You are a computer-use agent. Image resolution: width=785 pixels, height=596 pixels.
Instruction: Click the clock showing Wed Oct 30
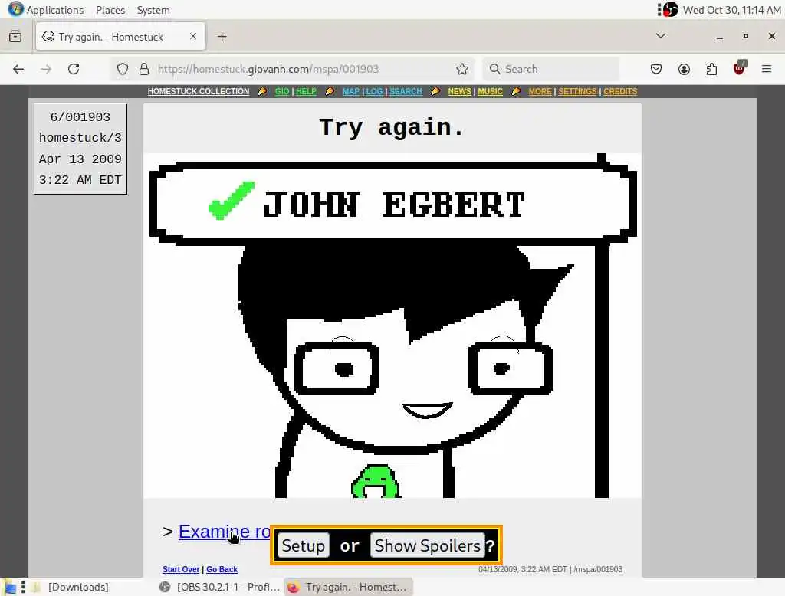[x=731, y=10]
